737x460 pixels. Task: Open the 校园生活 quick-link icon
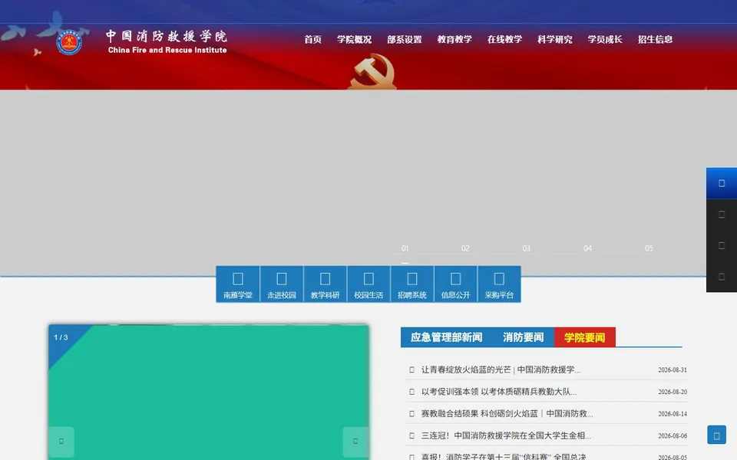(x=368, y=284)
